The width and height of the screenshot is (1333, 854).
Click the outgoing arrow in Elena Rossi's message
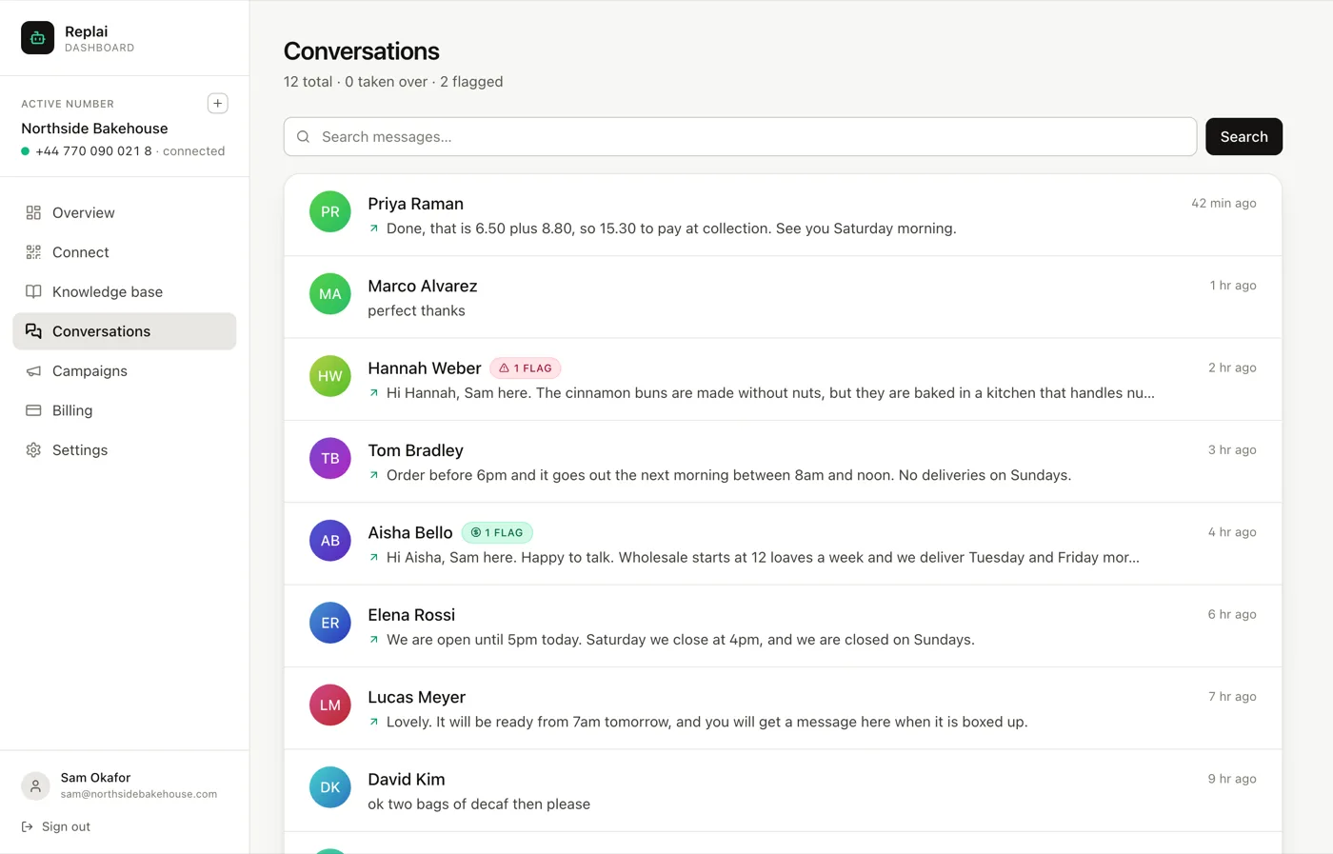pos(374,640)
